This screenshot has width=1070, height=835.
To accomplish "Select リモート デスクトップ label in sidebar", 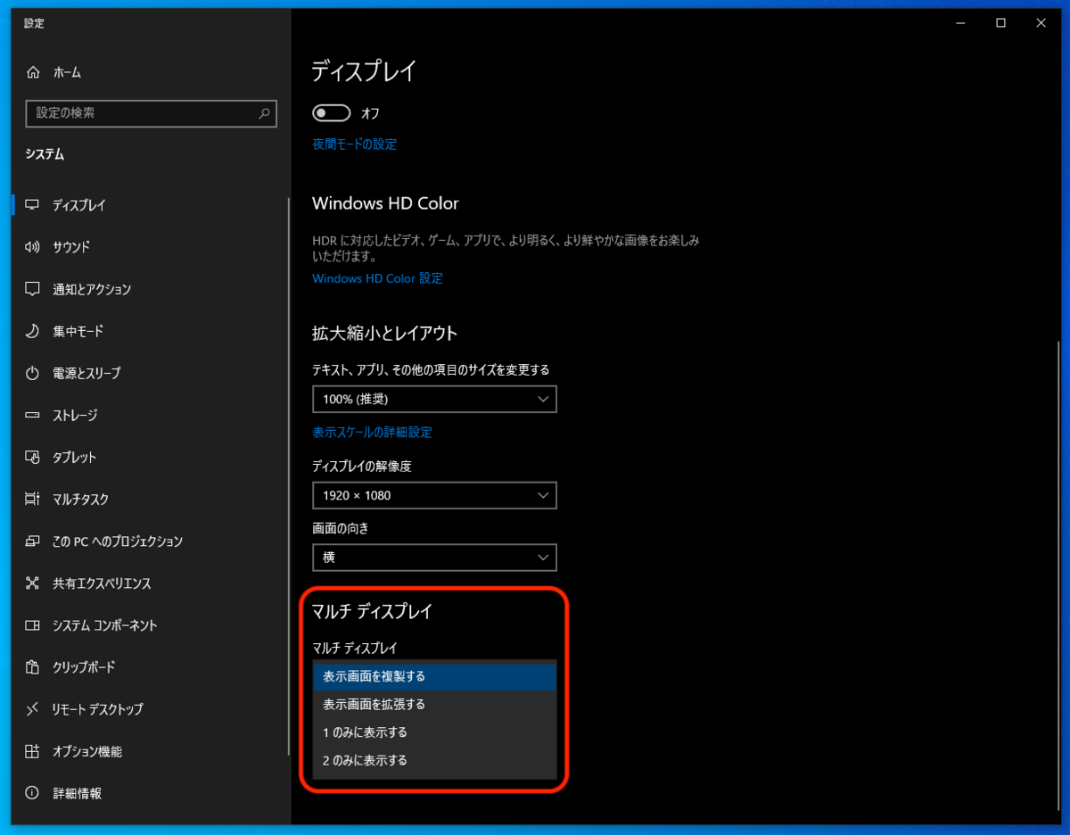I will pos(98,709).
